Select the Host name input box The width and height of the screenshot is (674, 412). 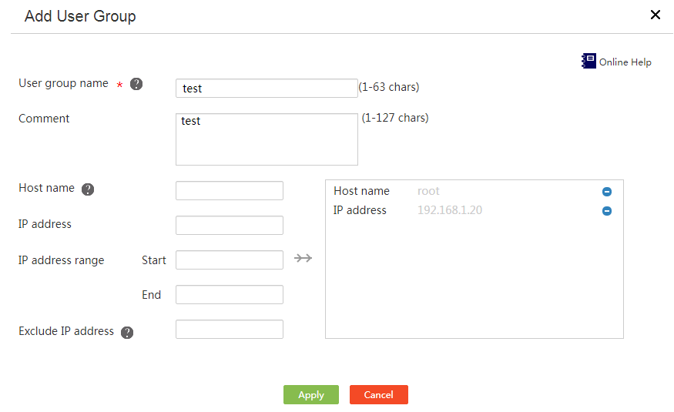pyautogui.click(x=229, y=191)
